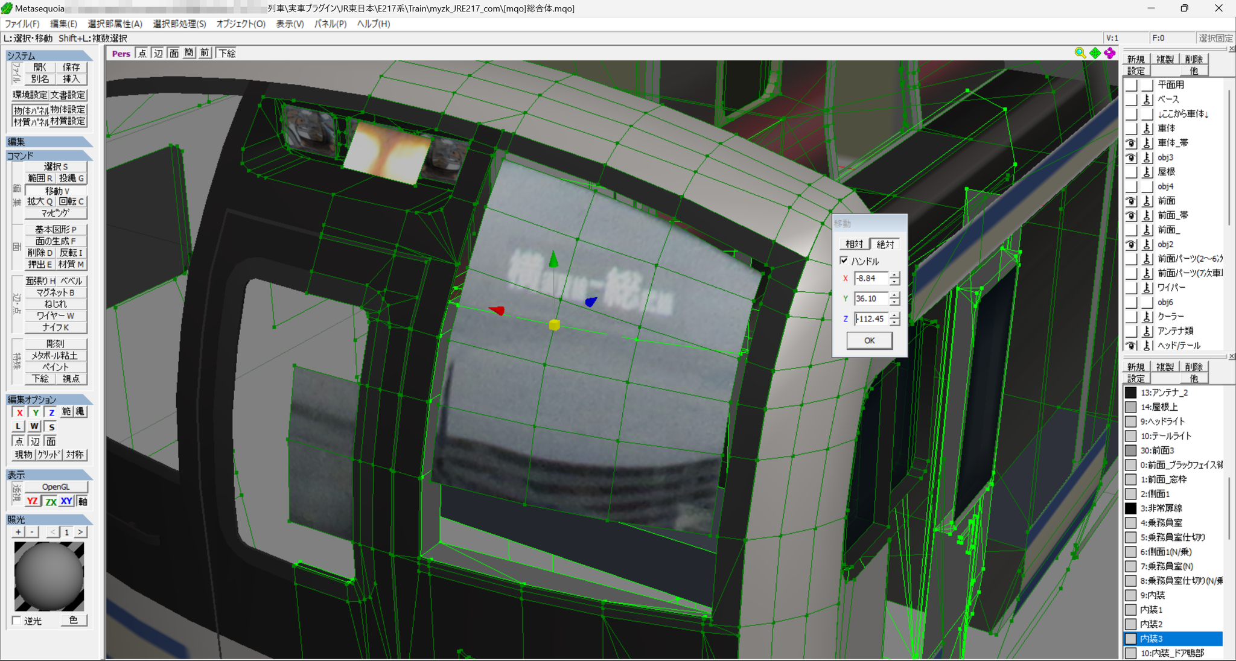The width and height of the screenshot is (1236, 661).
Task: Toggle the X axis edit option
Action: (x=19, y=413)
